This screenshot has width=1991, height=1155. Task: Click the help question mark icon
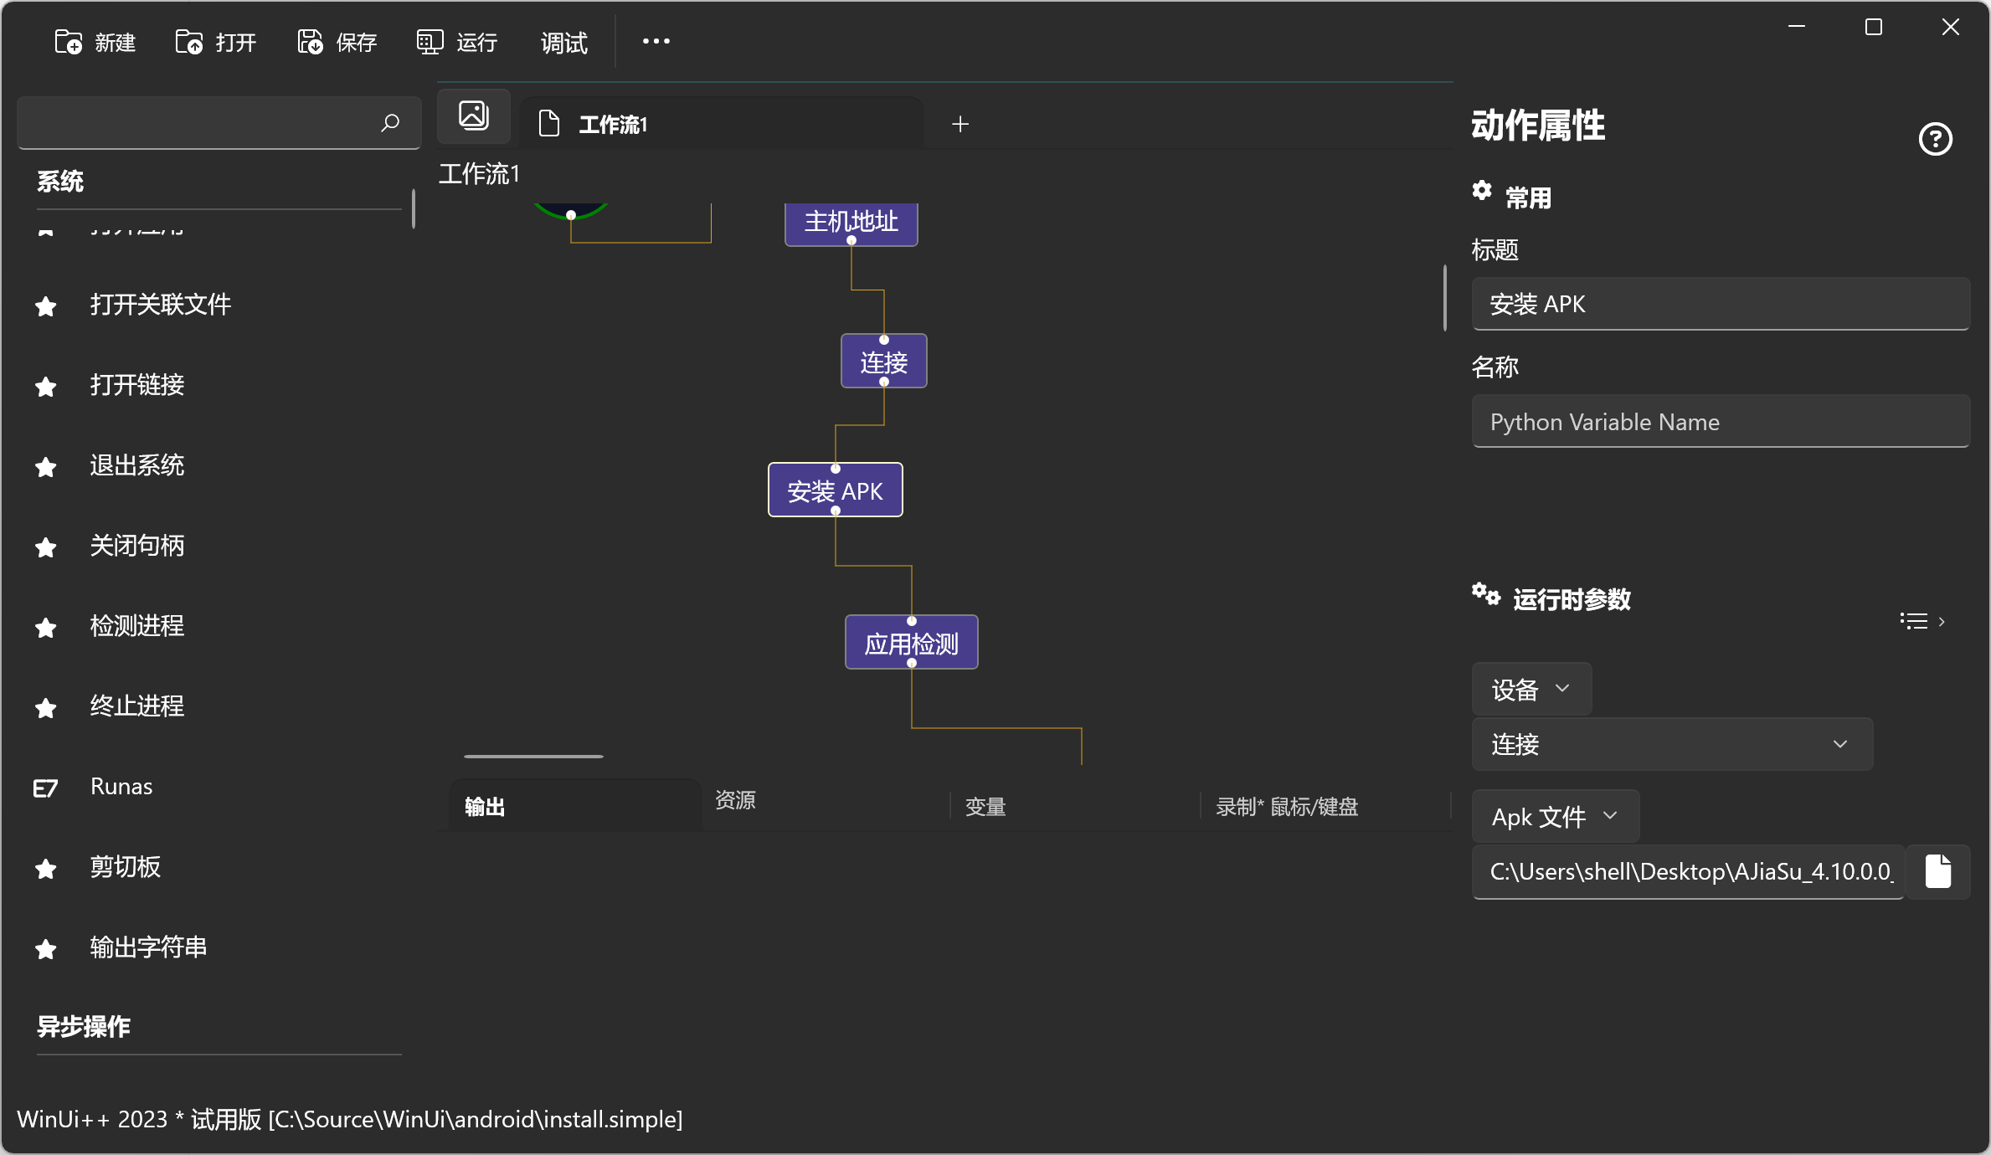pyautogui.click(x=1935, y=139)
